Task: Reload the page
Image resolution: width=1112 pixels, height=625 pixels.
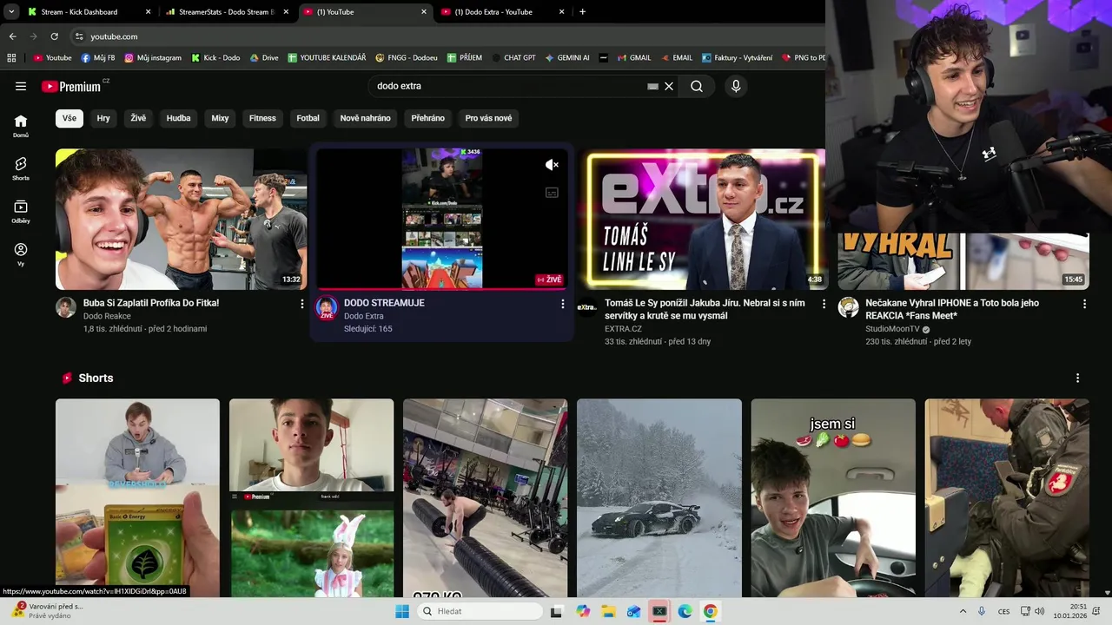Action: point(54,36)
